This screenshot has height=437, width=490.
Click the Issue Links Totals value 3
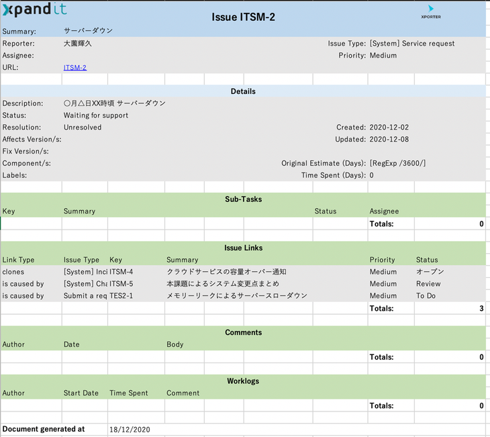click(481, 309)
